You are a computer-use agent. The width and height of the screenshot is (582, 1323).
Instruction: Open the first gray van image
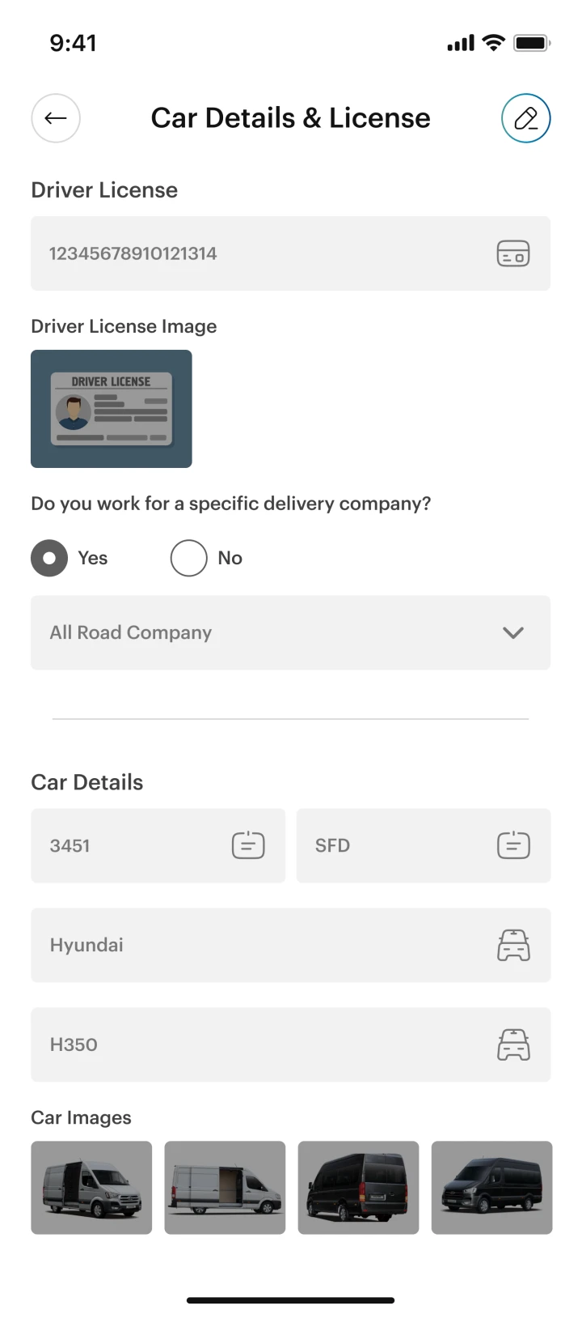tap(91, 1187)
